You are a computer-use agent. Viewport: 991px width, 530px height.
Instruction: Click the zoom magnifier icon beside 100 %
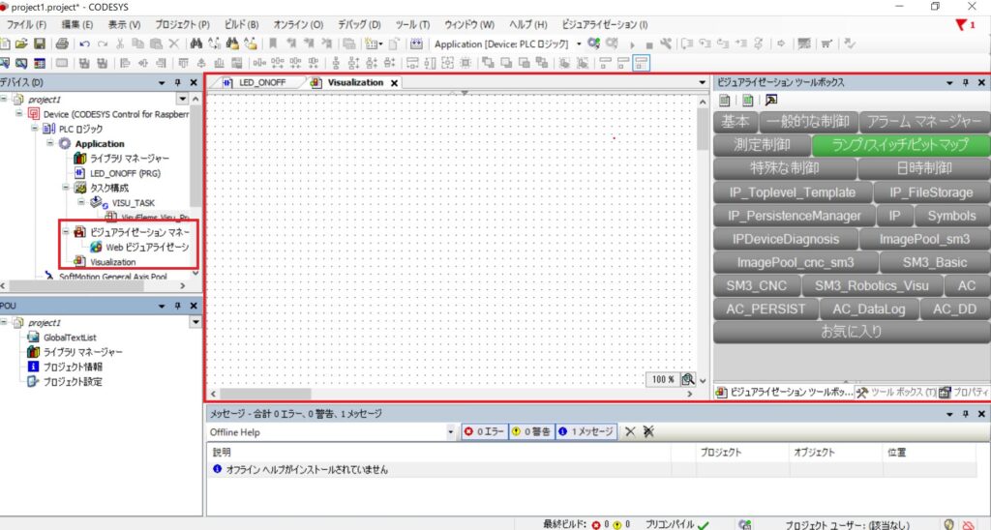[x=687, y=379]
